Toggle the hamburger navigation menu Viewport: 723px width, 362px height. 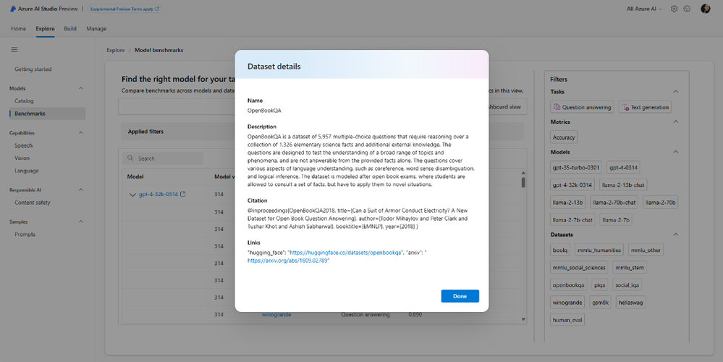point(14,50)
